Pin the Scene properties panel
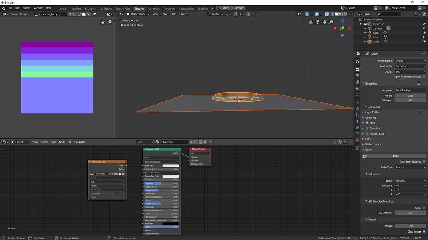 pyautogui.click(x=424, y=54)
